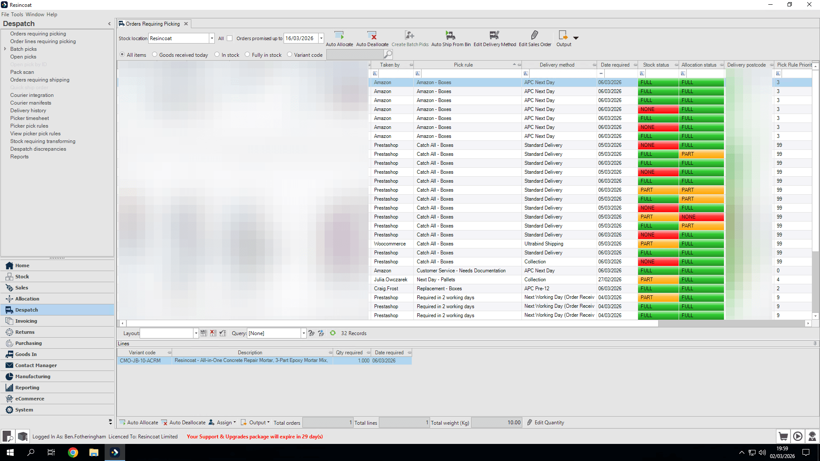Click the Auto Allocate toolbar icon
The image size is (820, 461).
(x=339, y=35)
